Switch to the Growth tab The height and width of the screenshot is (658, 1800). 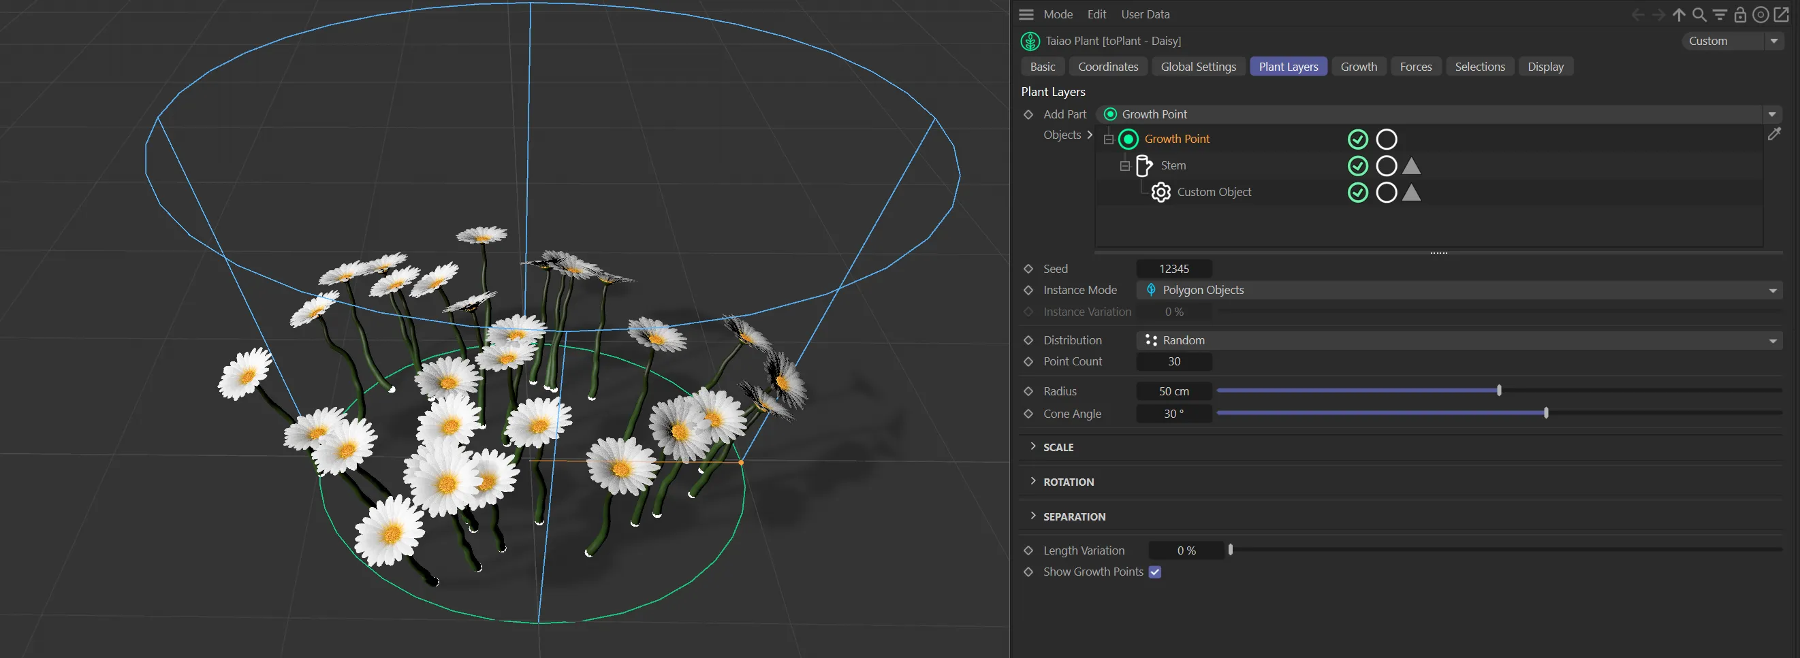coord(1359,67)
